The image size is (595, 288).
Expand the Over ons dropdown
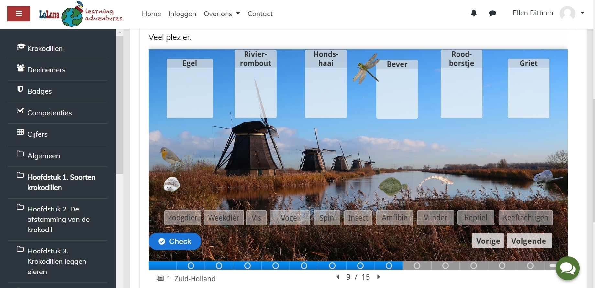click(x=222, y=14)
